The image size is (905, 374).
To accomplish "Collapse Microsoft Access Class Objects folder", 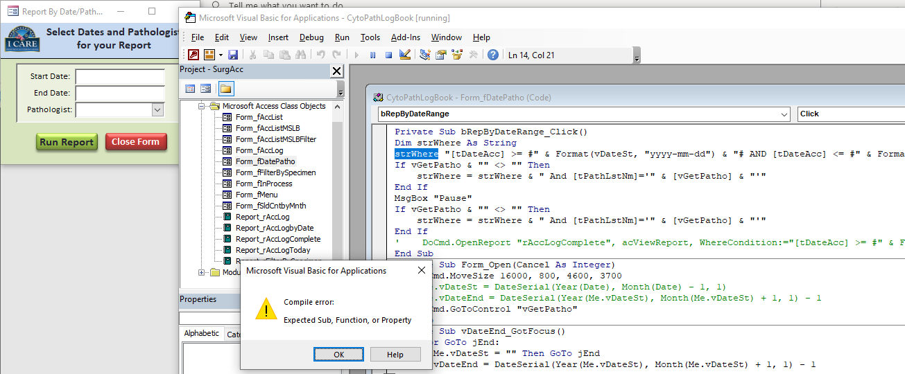I will click(x=202, y=106).
